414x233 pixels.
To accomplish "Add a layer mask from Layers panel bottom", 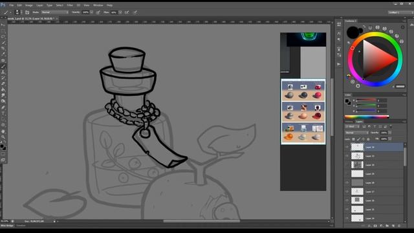I will click(x=375, y=226).
